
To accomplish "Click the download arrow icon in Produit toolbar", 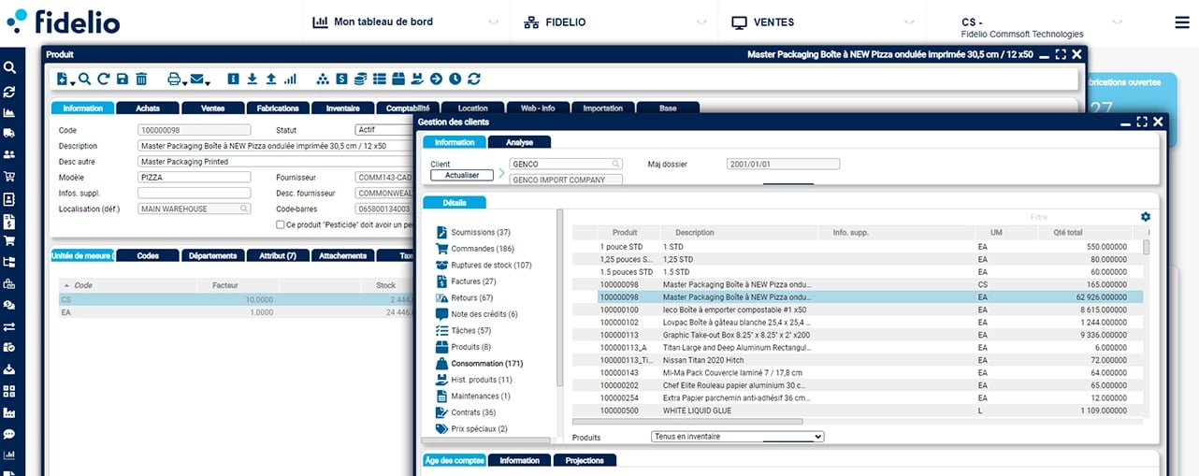I will (x=253, y=79).
